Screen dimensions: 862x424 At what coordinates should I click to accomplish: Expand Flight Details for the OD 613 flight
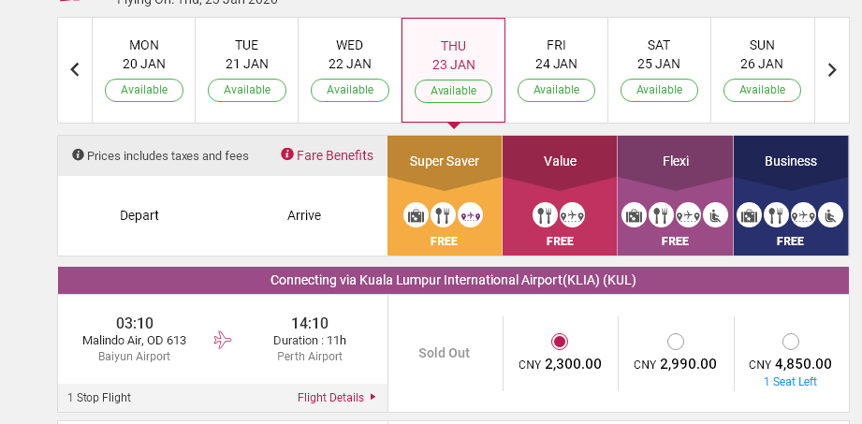tap(337, 398)
